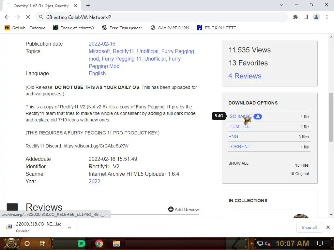Open the tab search chevron
The width and height of the screenshot is (334, 250).
(x=281, y=5)
